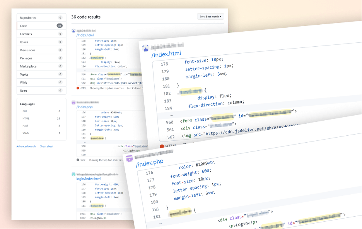Screen dimensions: 362x229
Task: Show Discussions search results
Action: click(x=27, y=50)
